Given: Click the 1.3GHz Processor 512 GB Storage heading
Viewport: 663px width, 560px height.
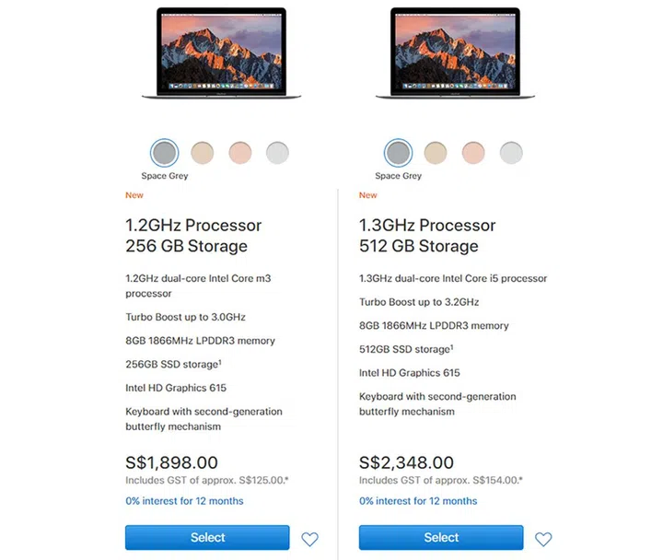Looking at the screenshot, I should [x=427, y=236].
